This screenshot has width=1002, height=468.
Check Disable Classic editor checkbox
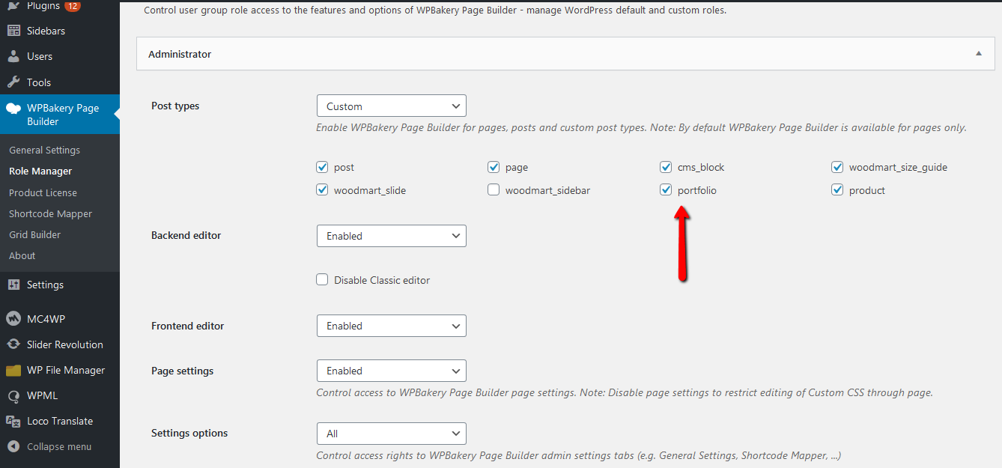[x=322, y=279]
